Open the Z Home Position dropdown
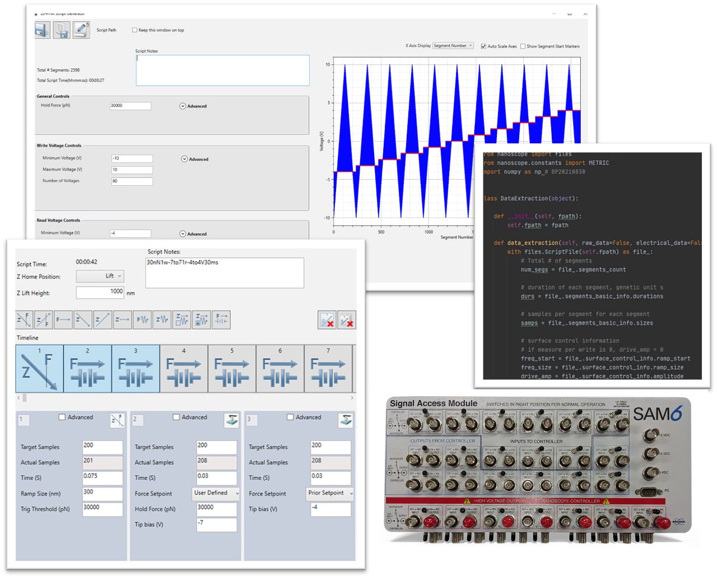Image resolution: width=717 pixels, height=578 pixels. click(x=100, y=276)
